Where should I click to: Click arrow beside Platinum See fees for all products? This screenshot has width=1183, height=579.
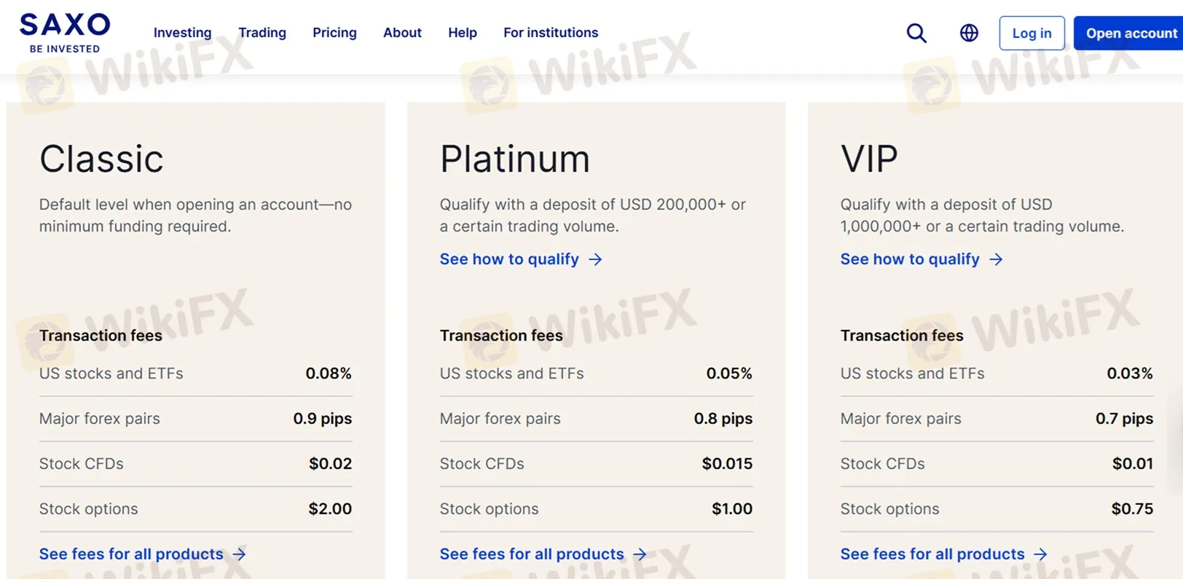coord(640,554)
